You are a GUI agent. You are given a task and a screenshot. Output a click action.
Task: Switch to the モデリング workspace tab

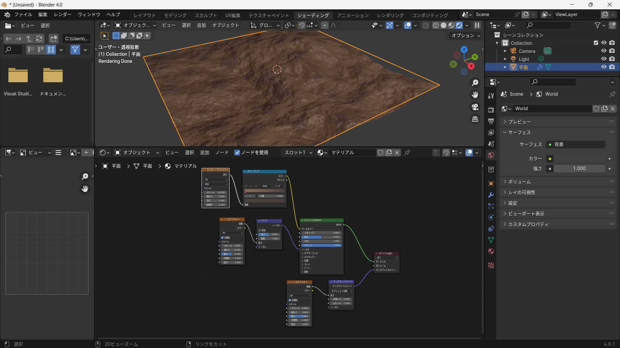175,15
